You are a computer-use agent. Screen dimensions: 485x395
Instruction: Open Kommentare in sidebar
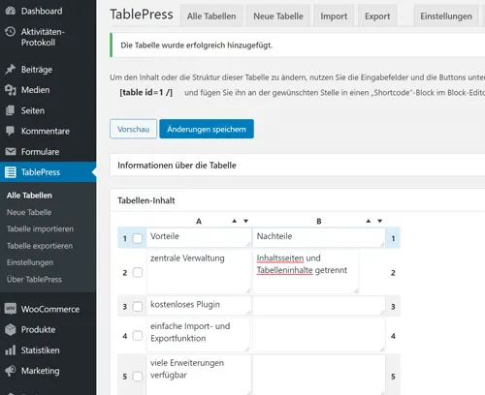46,131
